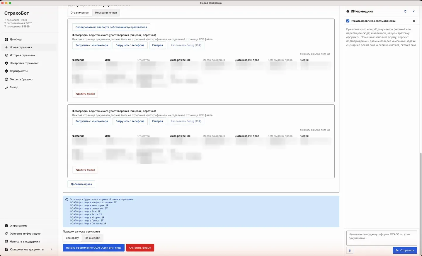Show hidden fields of second license

(x=315, y=130)
